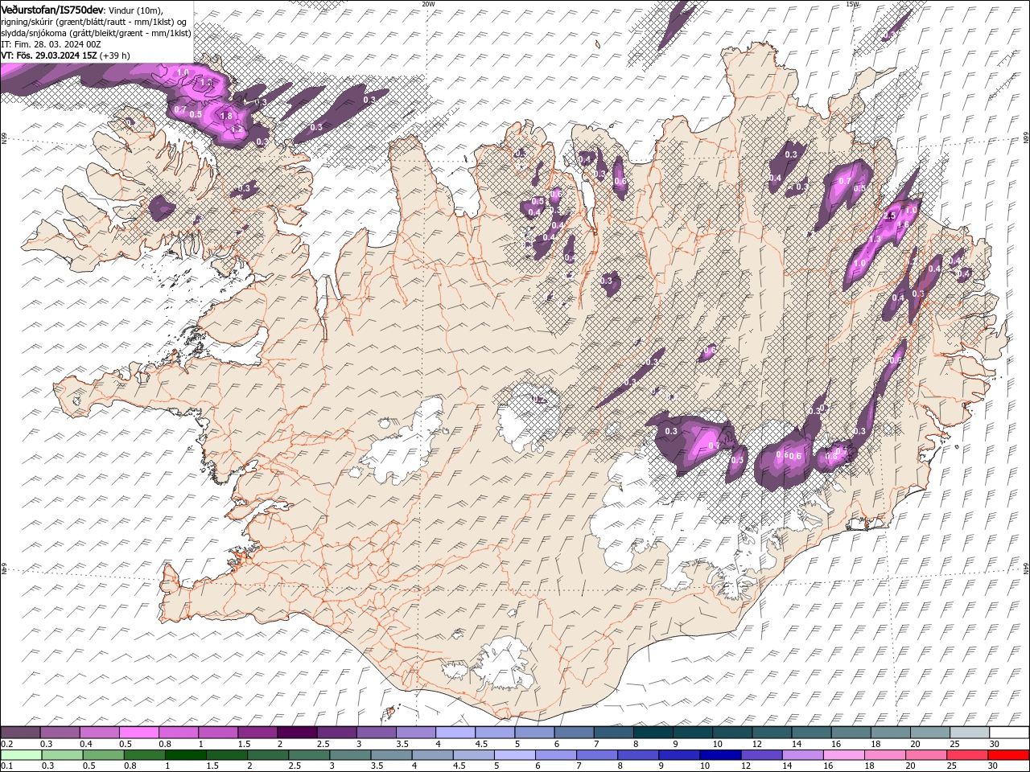The height and width of the screenshot is (772, 1030).
Task: Click the valid time "VT: Fös. 29.03.2024 15Z (+39 h)"
Action: [x=65, y=55]
